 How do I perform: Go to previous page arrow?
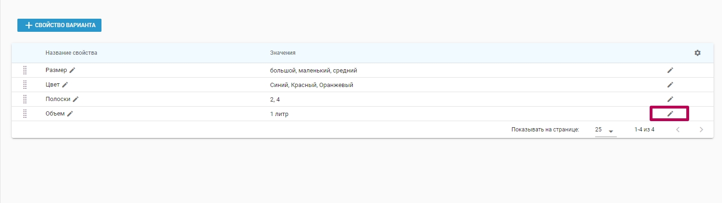[x=678, y=130]
